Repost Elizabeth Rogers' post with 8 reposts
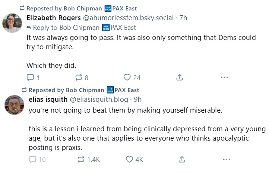The height and width of the screenshot is (173, 269). [x=82, y=78]
